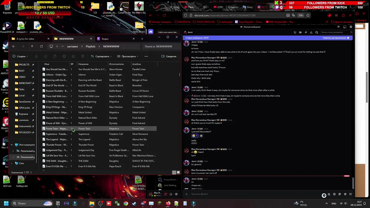Open the Explorer toolbar overflow three-dot menu
370x208 pixels.
(x=146, y=56)
